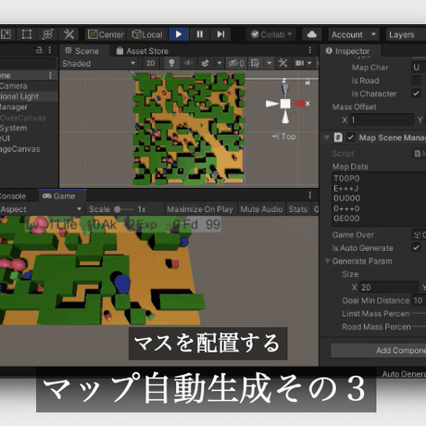The image size is (426, 426).
Task: Click Size X input field
Action: (x=389, y=287)
